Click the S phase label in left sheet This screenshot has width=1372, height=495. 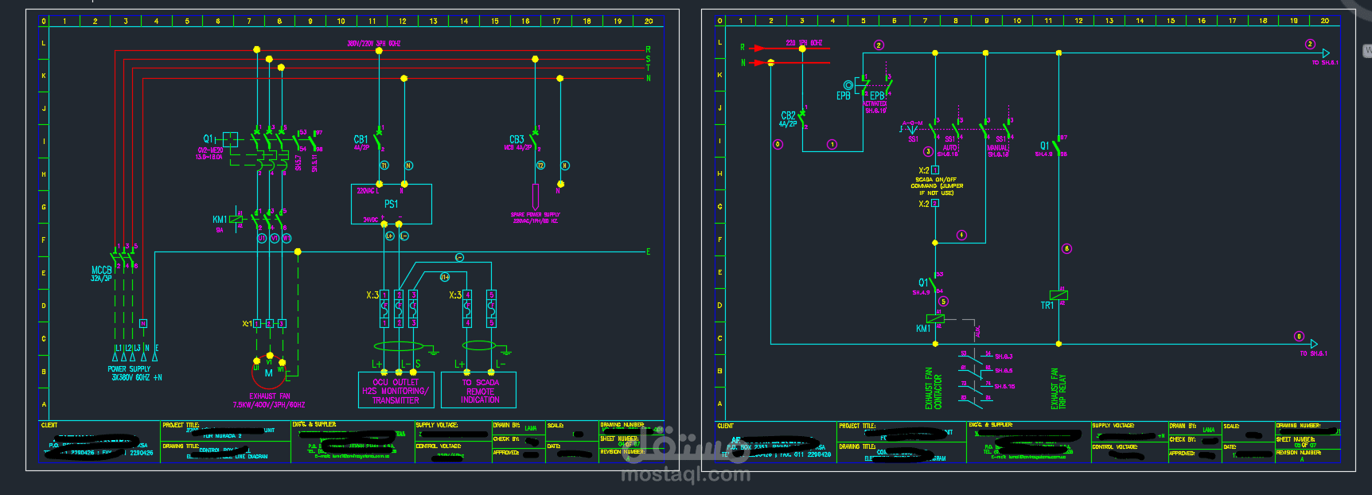point(648,59)
